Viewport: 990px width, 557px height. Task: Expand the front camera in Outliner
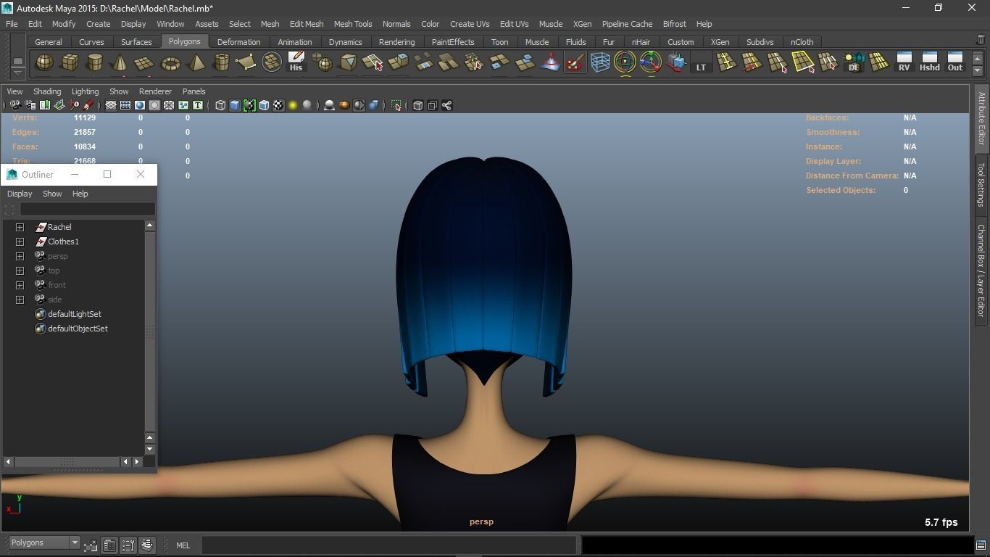(x=20, y=285)
